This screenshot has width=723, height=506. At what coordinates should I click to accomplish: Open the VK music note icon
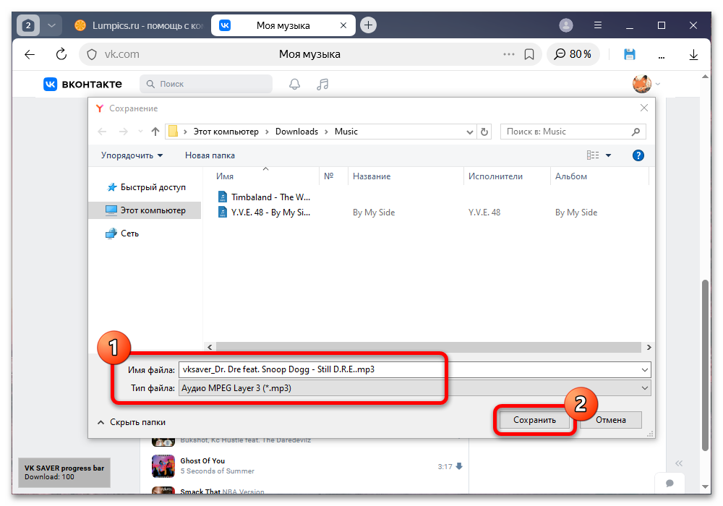click(322, 84)
